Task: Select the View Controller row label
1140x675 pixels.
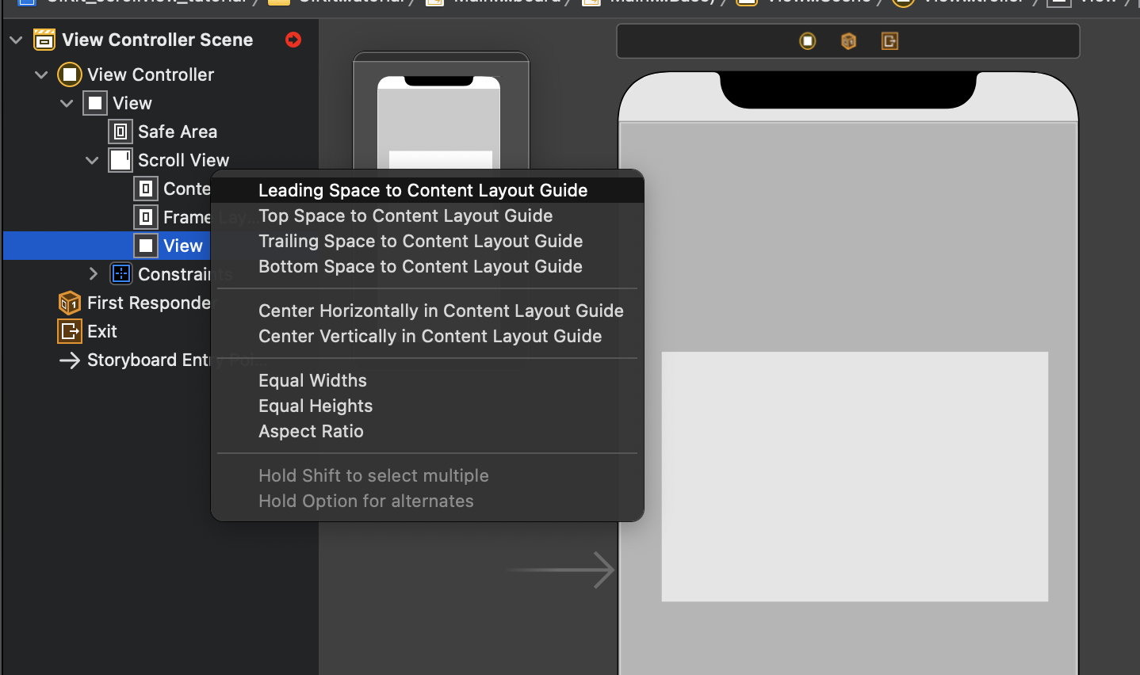Action: tap(151, 74)
